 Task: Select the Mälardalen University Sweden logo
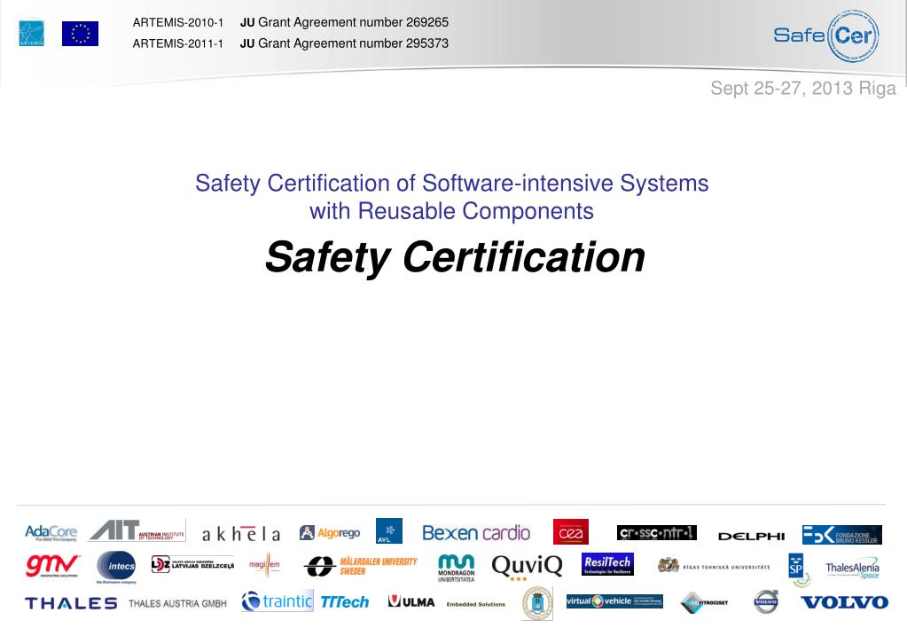[361, 566]
